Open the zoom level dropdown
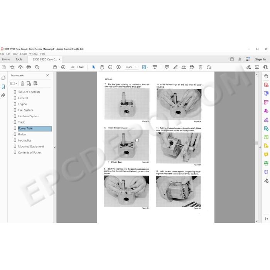The image size is (270, 270). (x=136, y=67)
